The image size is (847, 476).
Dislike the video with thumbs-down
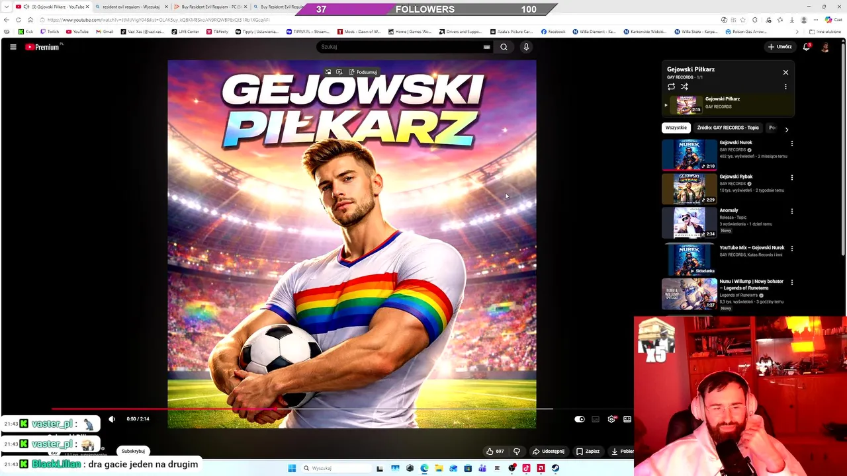click(517, 451)
